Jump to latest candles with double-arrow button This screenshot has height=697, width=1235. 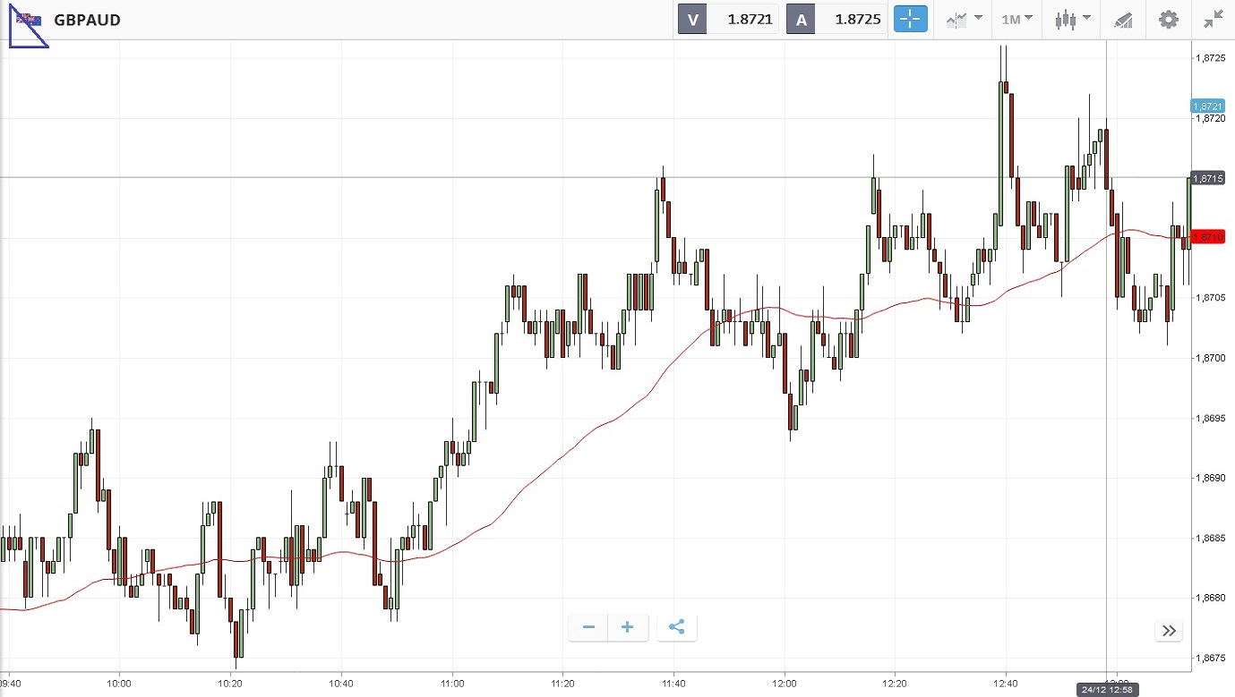coord(1169,631)
